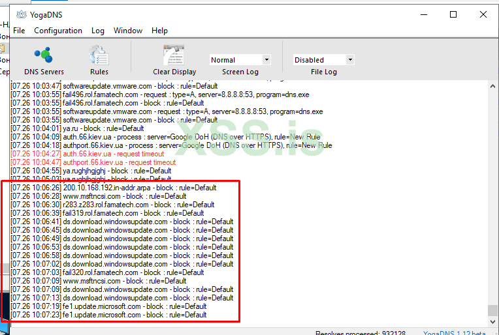Click the YogaDNS 1.12 beta link
This screenshot has width=499, height=335.
click(x=454, y=333)
